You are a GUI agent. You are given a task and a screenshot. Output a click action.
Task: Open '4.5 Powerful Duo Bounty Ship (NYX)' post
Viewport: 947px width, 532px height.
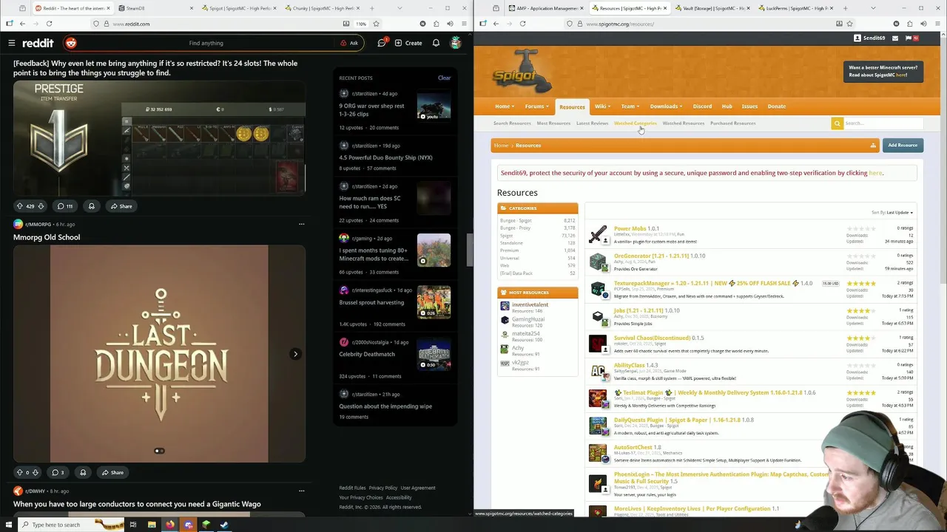pyautogui.click(x=385, y=157)
